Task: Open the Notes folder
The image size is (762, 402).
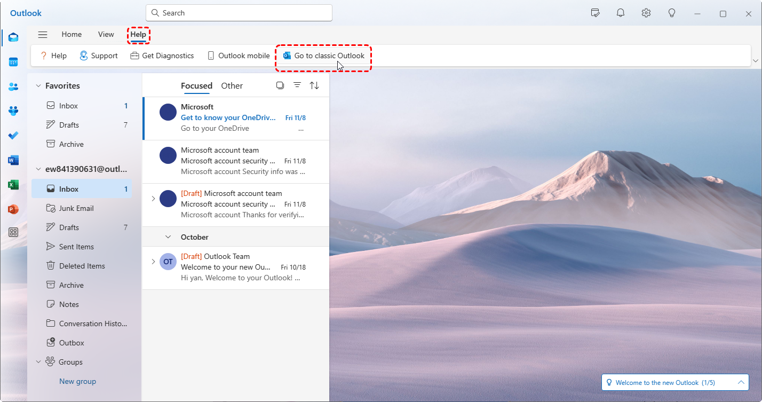Action: [x=82, y=304]
